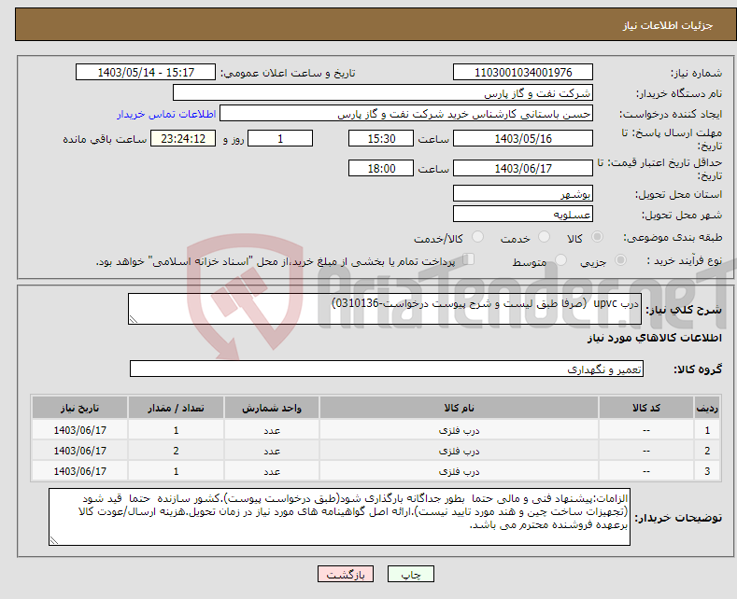Click the تعداد / مقدار column header

[x=176, y=408]
